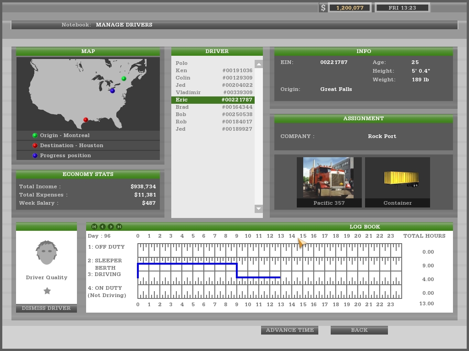
Task: Click the DRIVER panel header
Action: [x=217, y=51]
